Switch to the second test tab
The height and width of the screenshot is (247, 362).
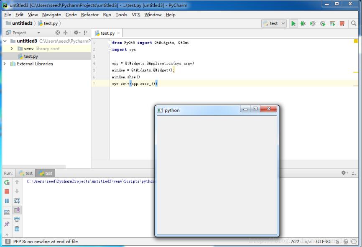[x=46, y=173]
